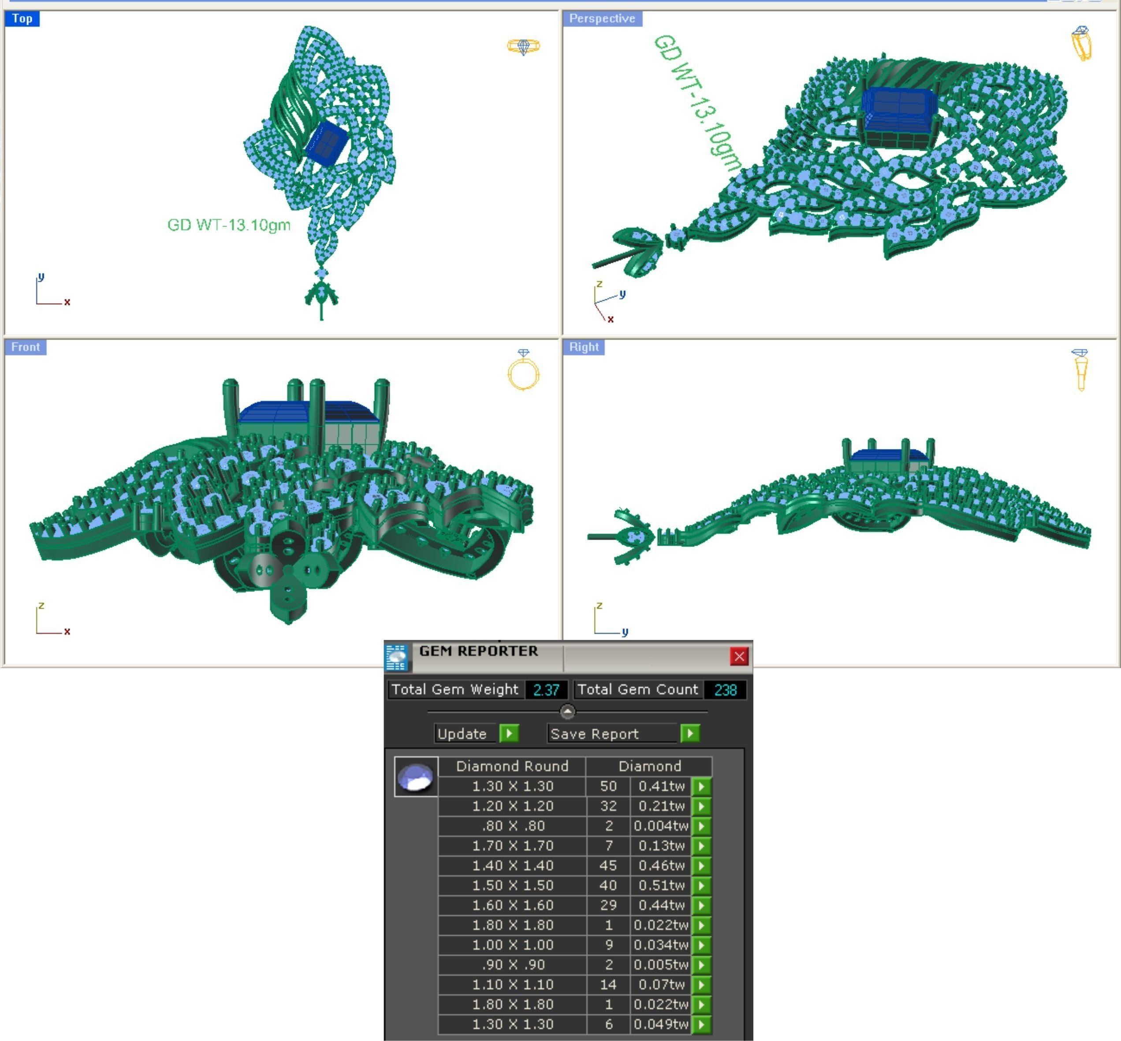Click the round diamond gem thumbnail
This screenshot has width=1121, height=1041.
(416, 777)
